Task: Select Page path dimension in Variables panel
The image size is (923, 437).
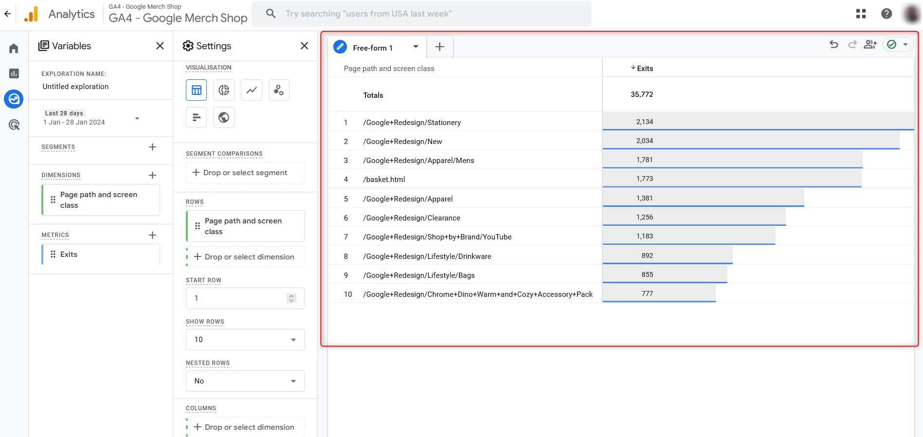Action: pos(101,200)
